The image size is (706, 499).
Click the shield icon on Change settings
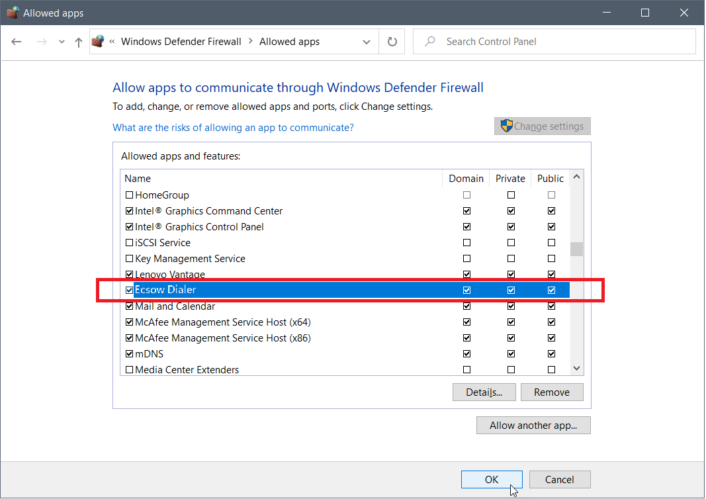point(506,126)
